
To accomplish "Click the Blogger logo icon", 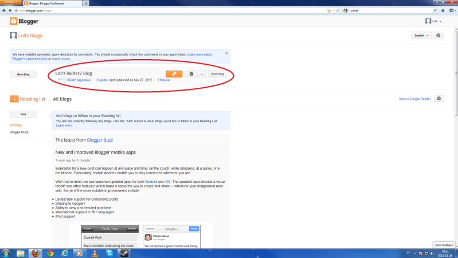I will tap(13, 21).
